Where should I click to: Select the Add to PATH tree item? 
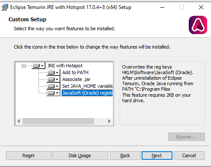click(75, 72)
